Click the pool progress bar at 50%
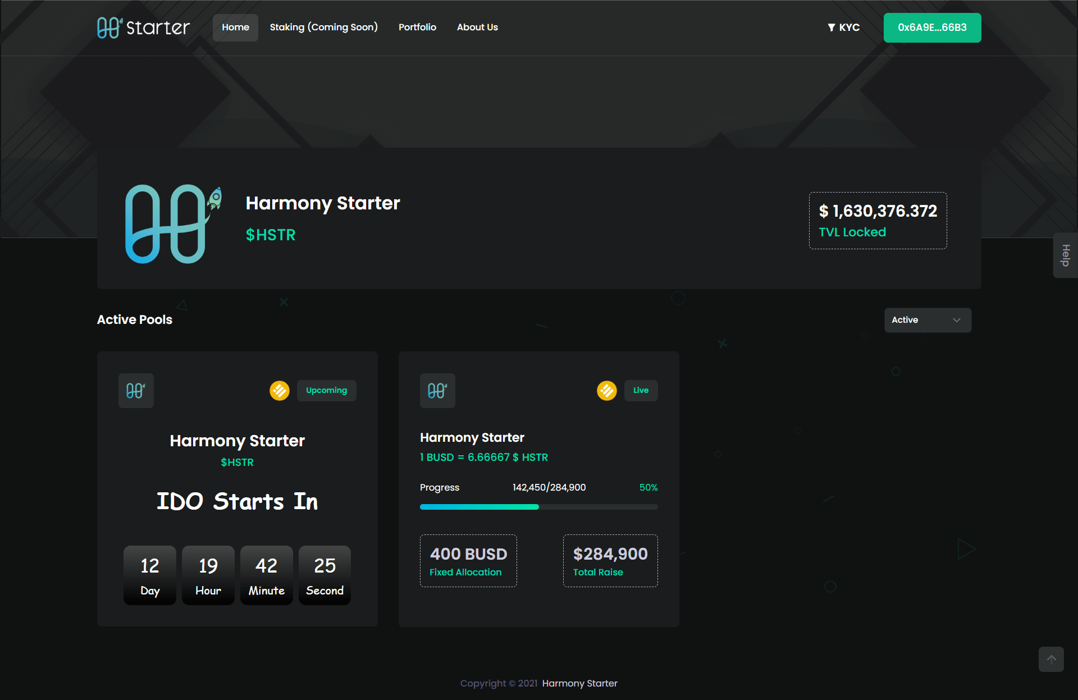The height and width of the screenshot is (700, 1078). pos(538,507)
